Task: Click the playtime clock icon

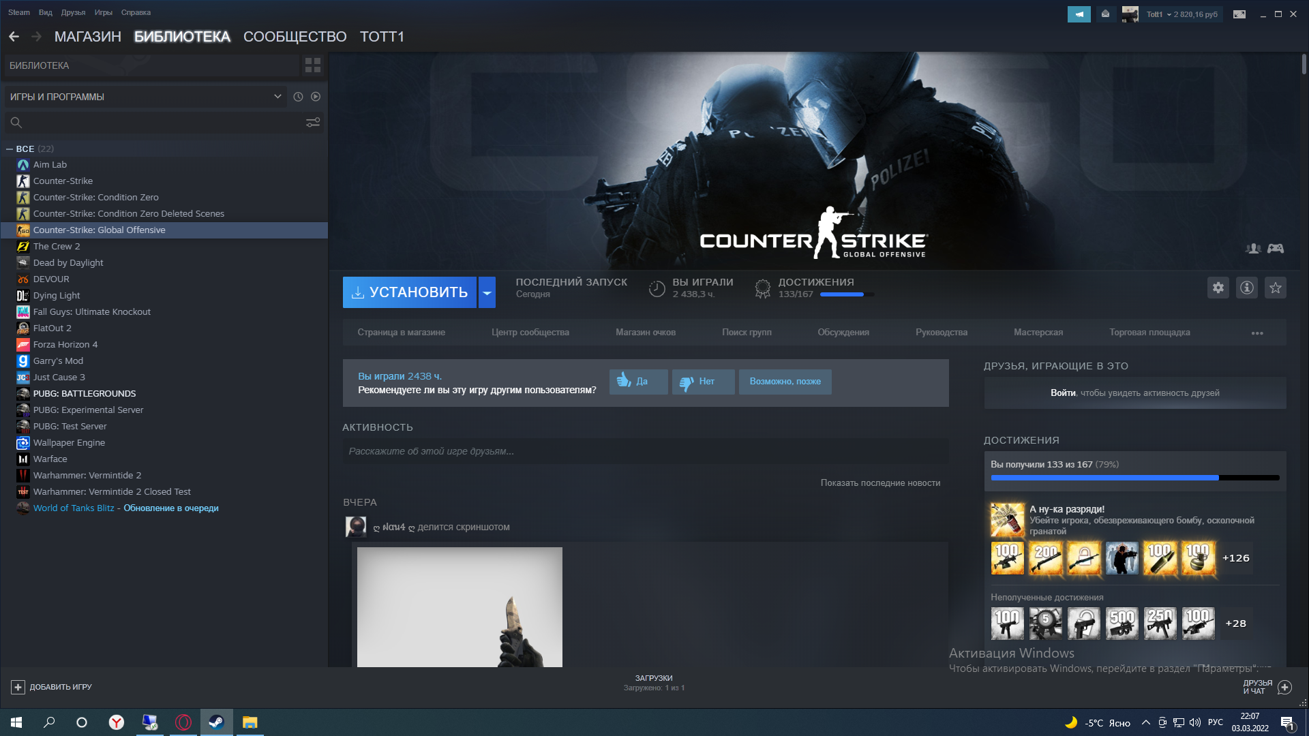Action: 657,289
